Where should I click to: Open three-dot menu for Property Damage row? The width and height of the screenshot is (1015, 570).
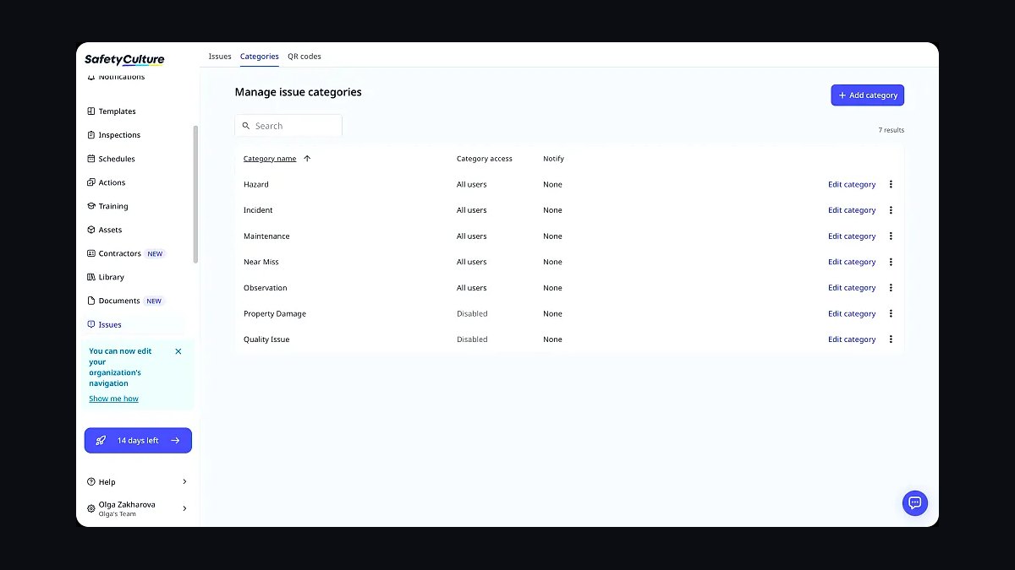tap(891, 313)
